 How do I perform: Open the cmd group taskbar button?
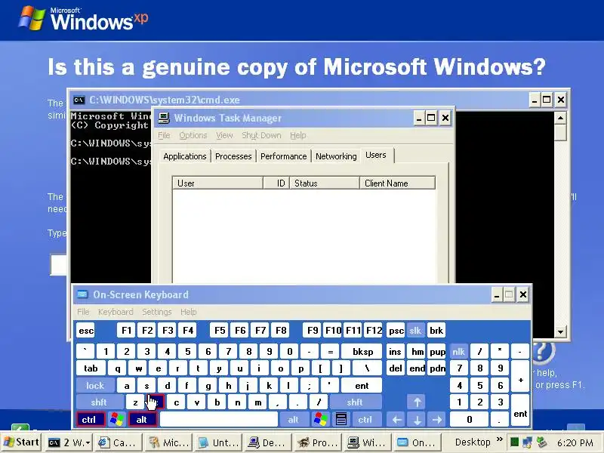[69, 442]
